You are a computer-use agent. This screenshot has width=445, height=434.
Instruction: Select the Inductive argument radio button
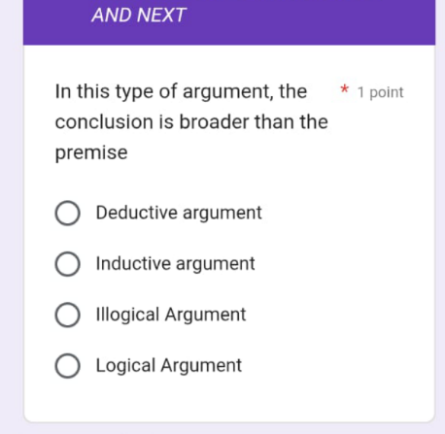[67, 264]
